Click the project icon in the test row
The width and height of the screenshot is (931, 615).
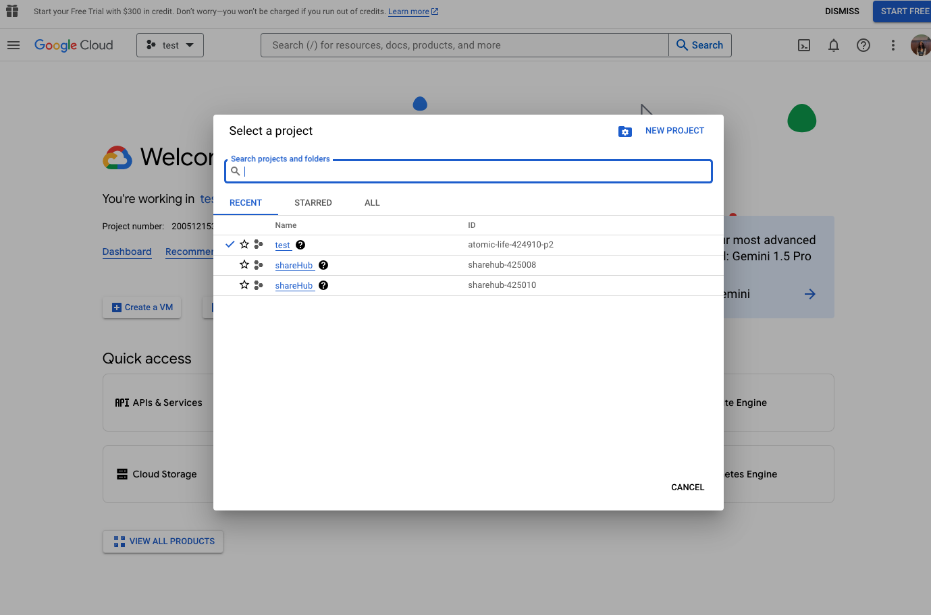[259, 245]
